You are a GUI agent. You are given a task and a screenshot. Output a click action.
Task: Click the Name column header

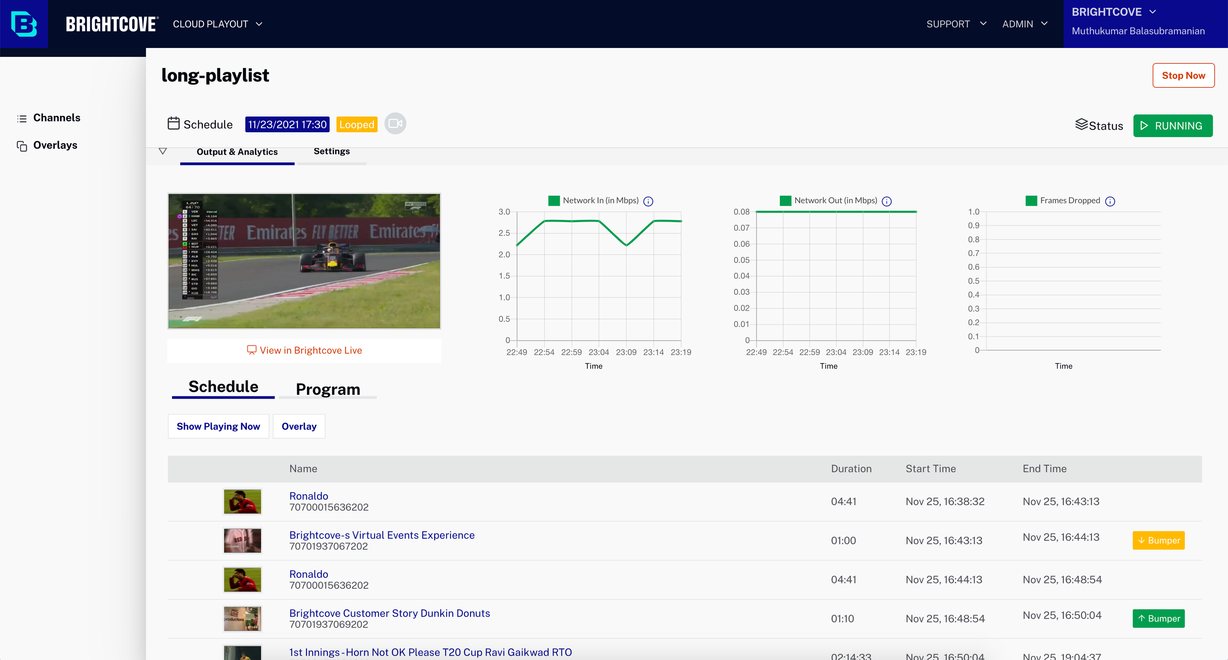pos(303,469)
